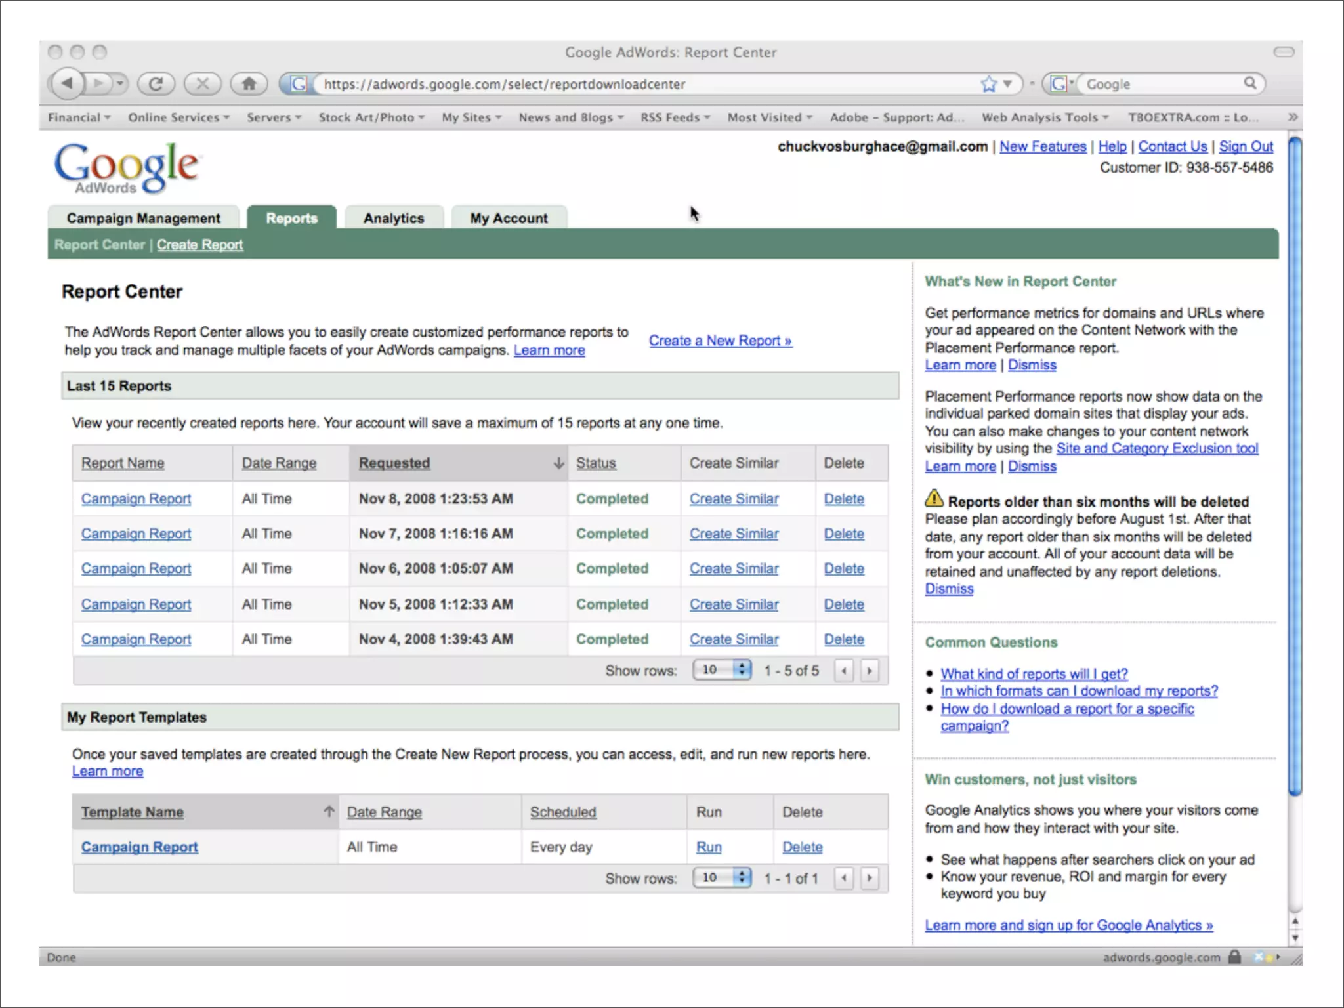Screen dimensions: 1344x1008
Task: Click the Create a New Report link
Action: pyautogui.click(x=720, y=341)
